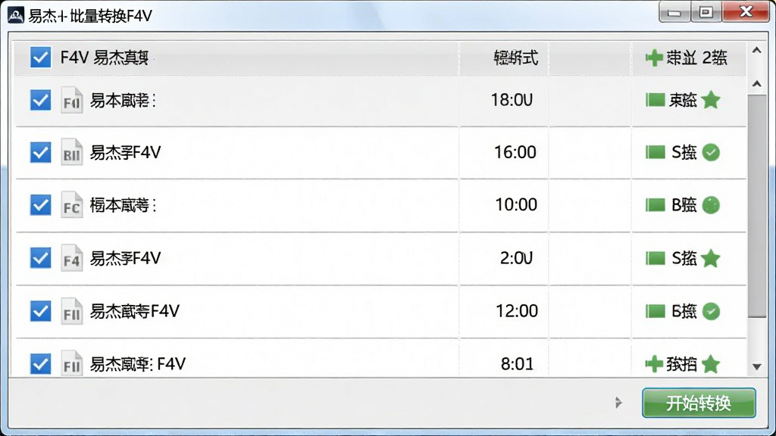Click the time format column header
776x436 pixels.
point(515,58)
